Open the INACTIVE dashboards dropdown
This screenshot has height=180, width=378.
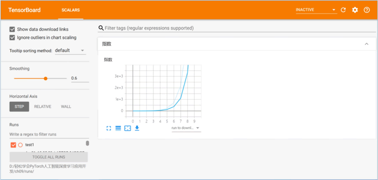(316, 10)
